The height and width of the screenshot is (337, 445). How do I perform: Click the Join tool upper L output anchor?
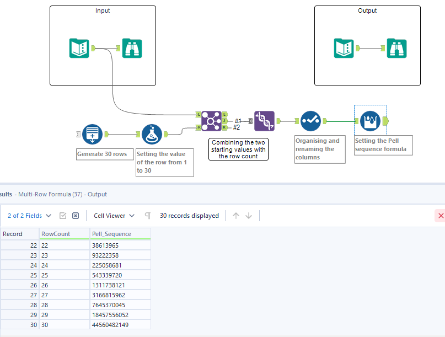point(224,114)
